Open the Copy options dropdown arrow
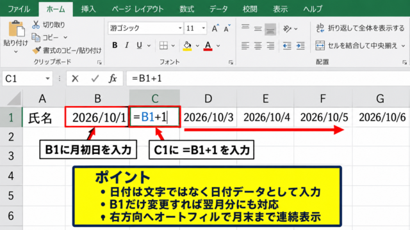The width and height of the screenshot is (410, 230). (65, 38)
